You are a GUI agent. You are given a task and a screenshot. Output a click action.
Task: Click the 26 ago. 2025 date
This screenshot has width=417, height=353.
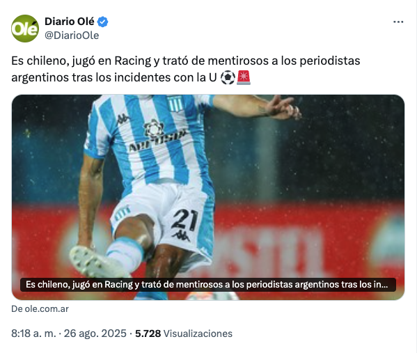tap(95, 334)
